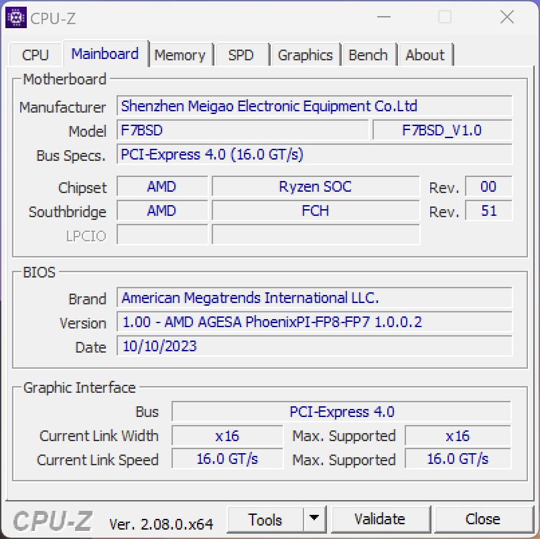Click Chipset Rev. value 00
Screen dimensions: 540x539
488,186
